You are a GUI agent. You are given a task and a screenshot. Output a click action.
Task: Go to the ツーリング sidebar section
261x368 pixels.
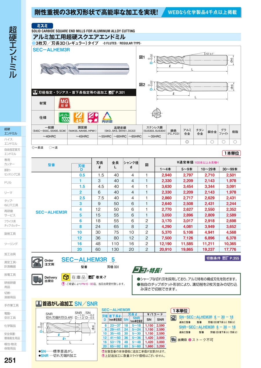click(11, 244)
